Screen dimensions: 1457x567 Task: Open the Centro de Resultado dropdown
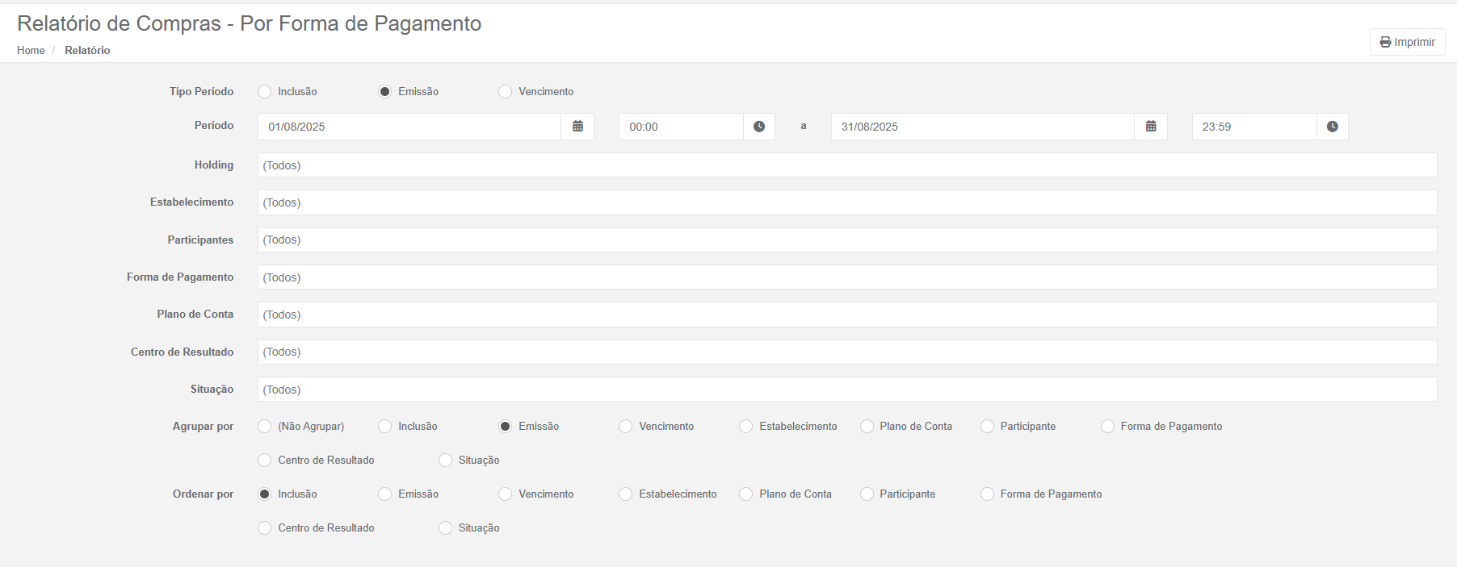846,352
